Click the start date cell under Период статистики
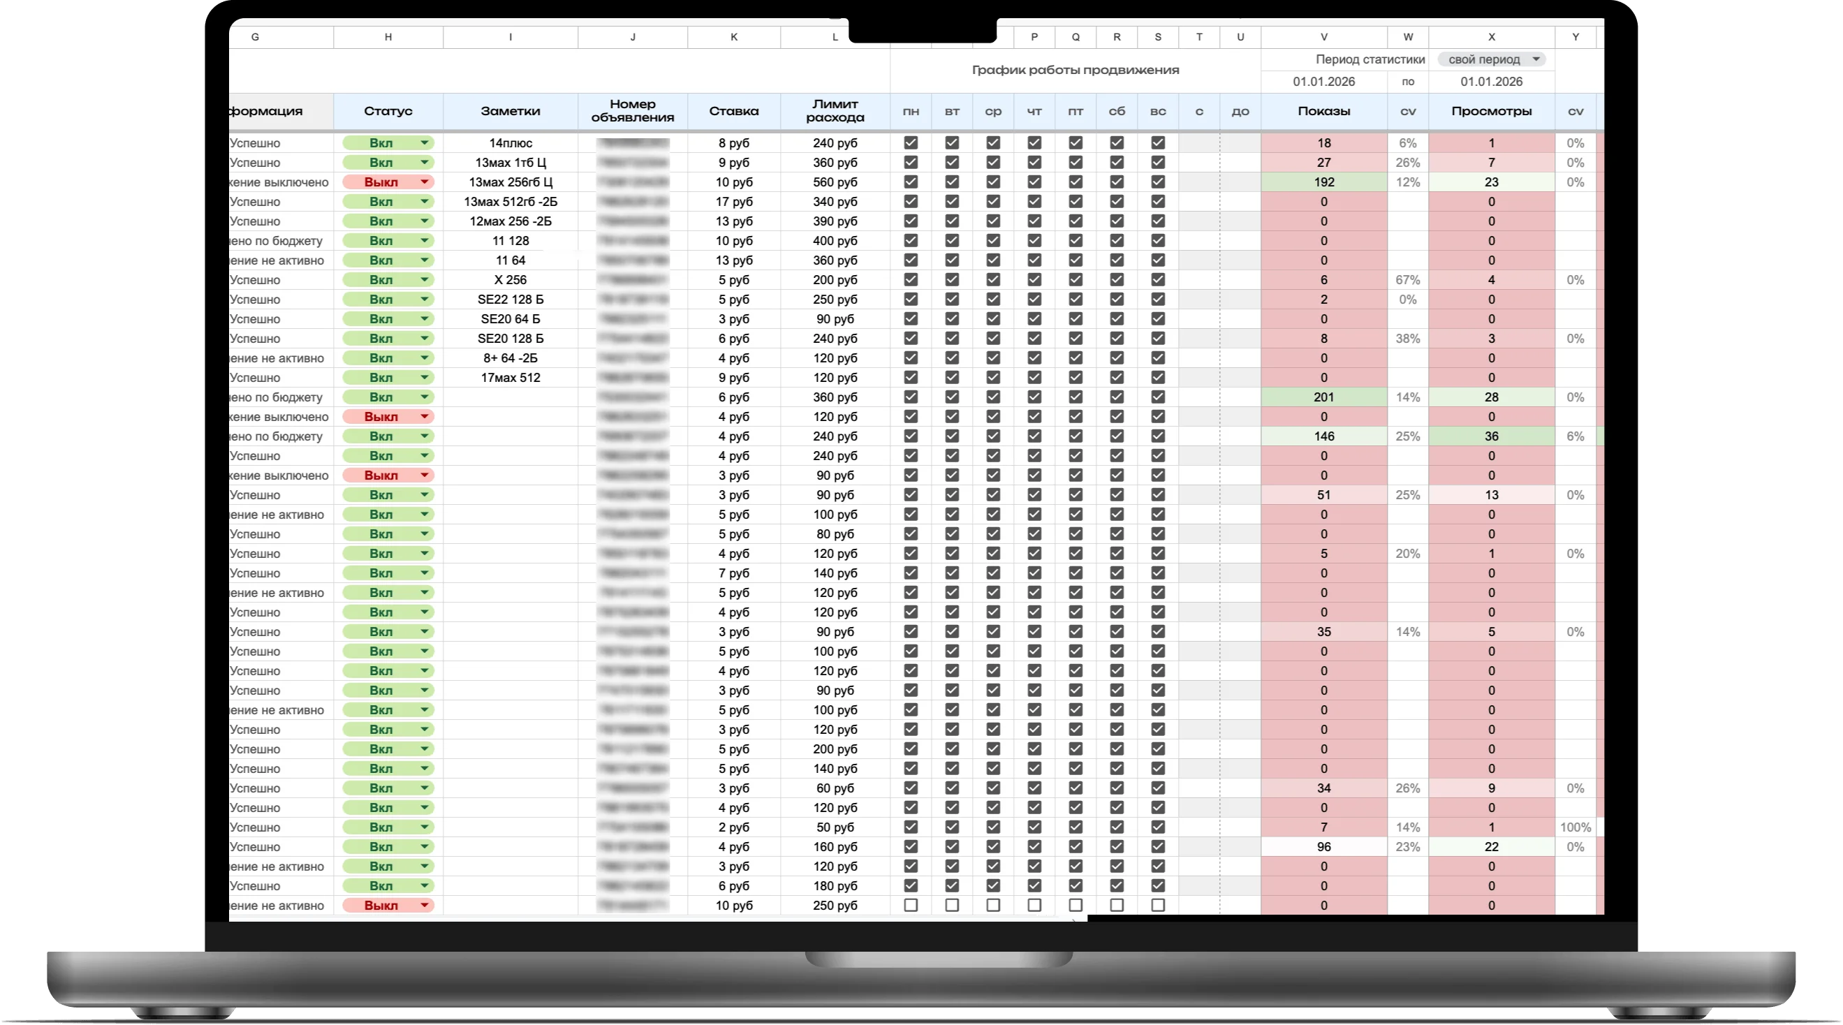The height and width of the screenshot is (1025, 1843). coord(1323,82)
